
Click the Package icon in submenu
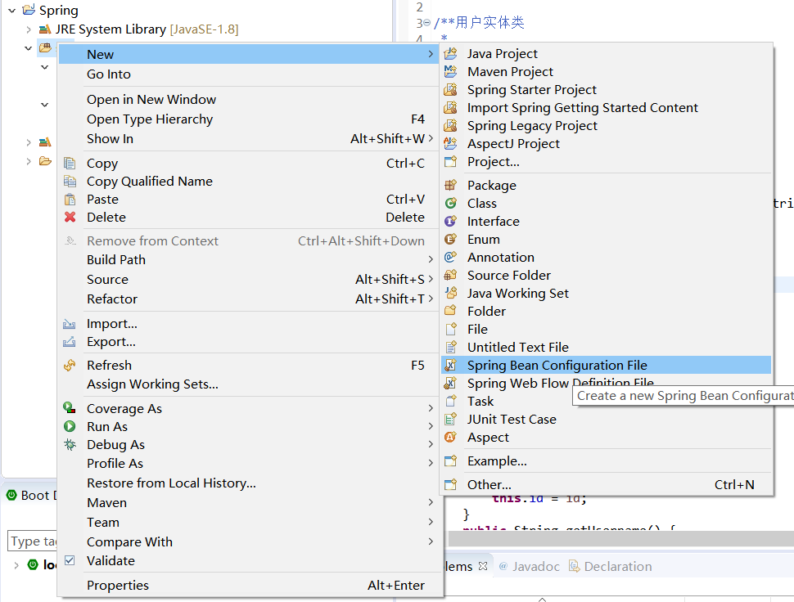[x=450, y=185]
